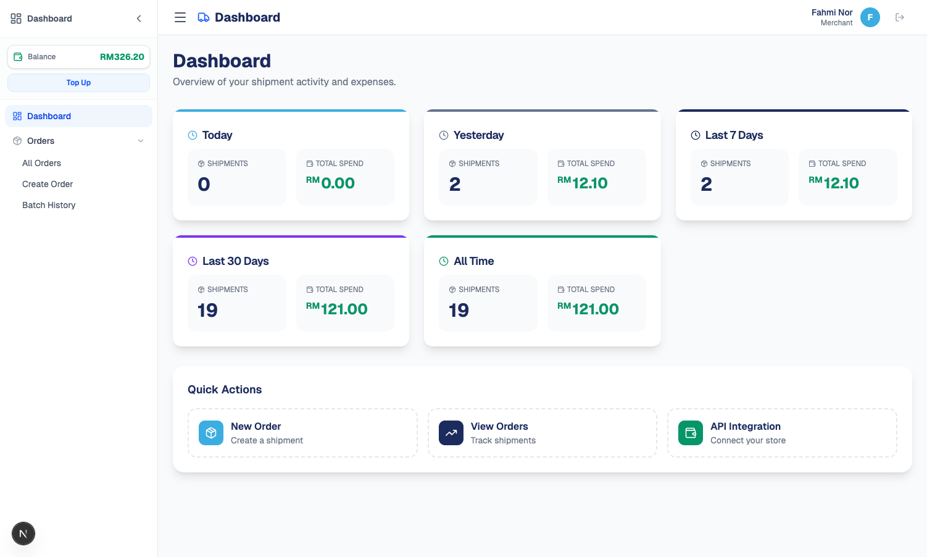
Task: Toggle the Orders section in the sidebar
Action: click(x=41, y=141)
